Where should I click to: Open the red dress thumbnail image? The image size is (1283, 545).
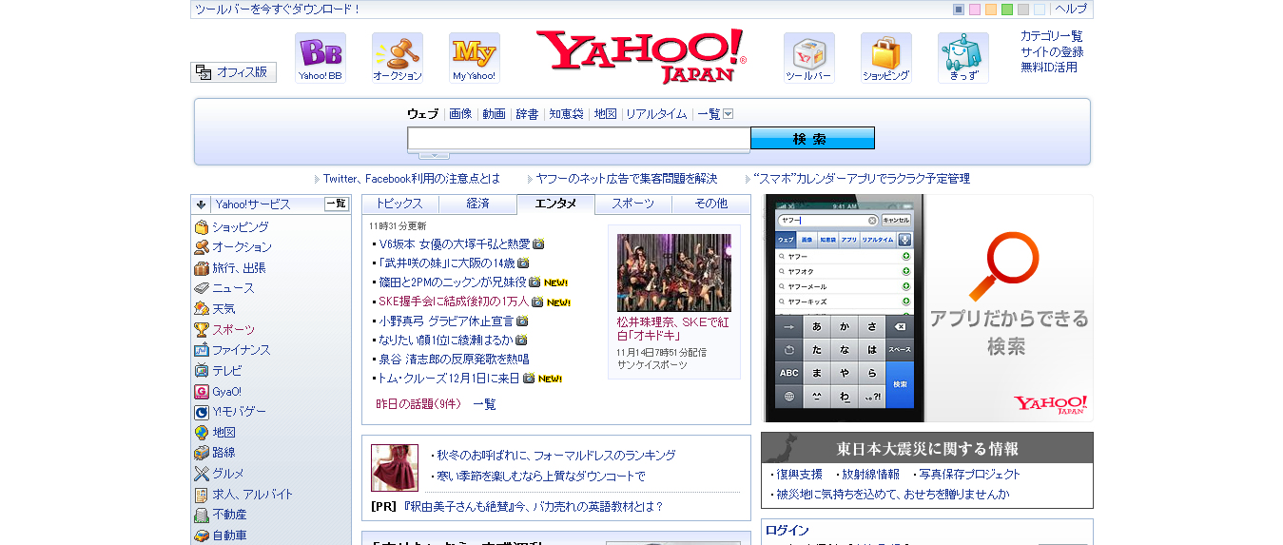pyautogui.click(x=395, y=467)
